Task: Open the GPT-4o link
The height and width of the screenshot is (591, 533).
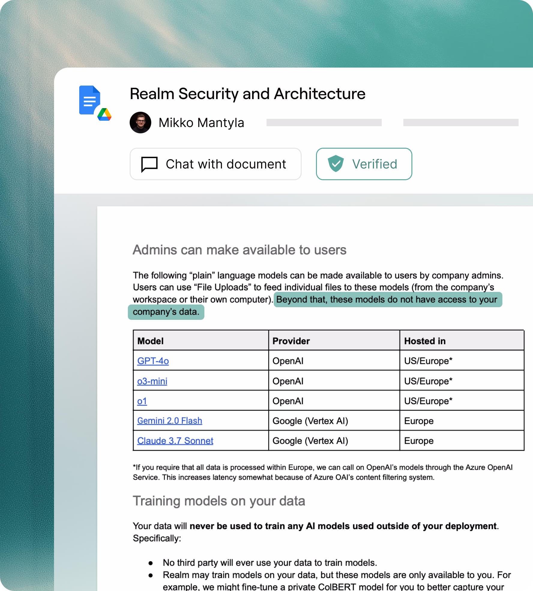Action: pos(153,361)
